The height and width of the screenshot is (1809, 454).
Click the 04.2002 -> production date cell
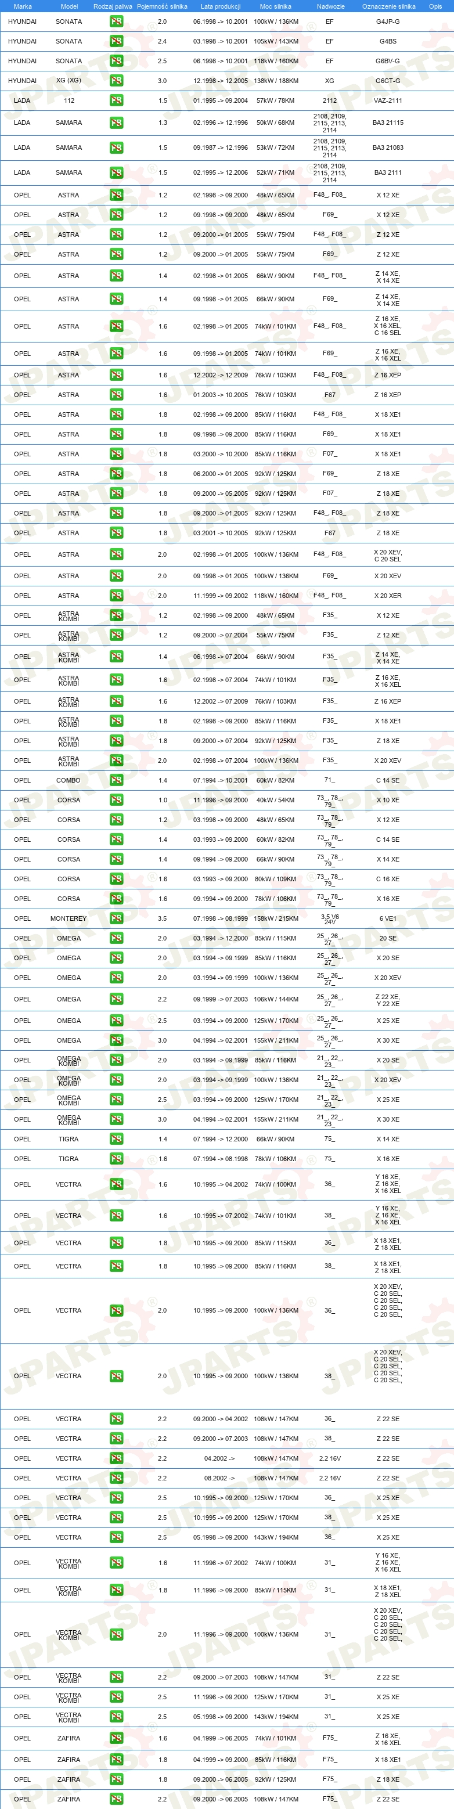[x=219, y=1458]
